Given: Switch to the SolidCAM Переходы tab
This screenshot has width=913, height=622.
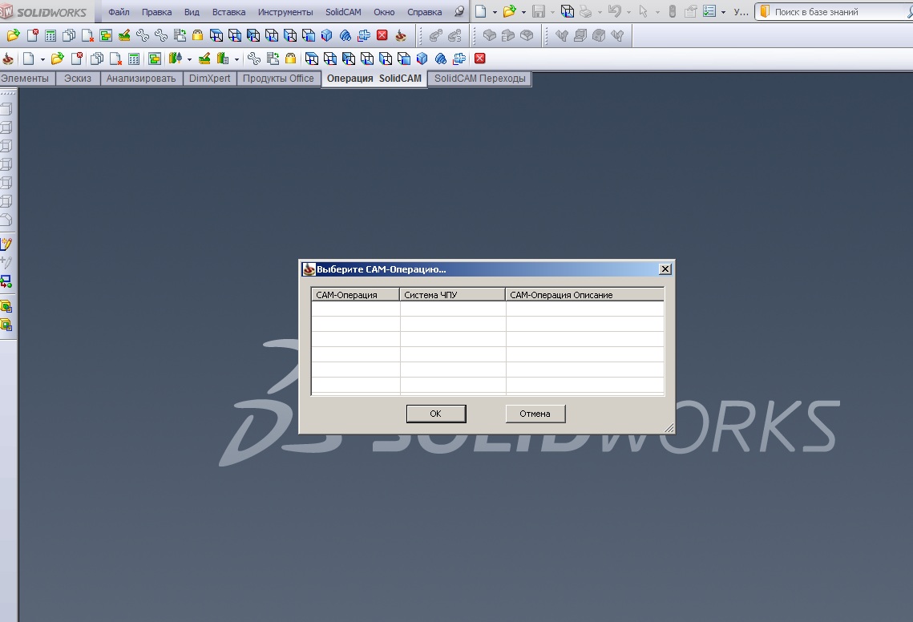Looking at the screenshot, I should point(480,79).
